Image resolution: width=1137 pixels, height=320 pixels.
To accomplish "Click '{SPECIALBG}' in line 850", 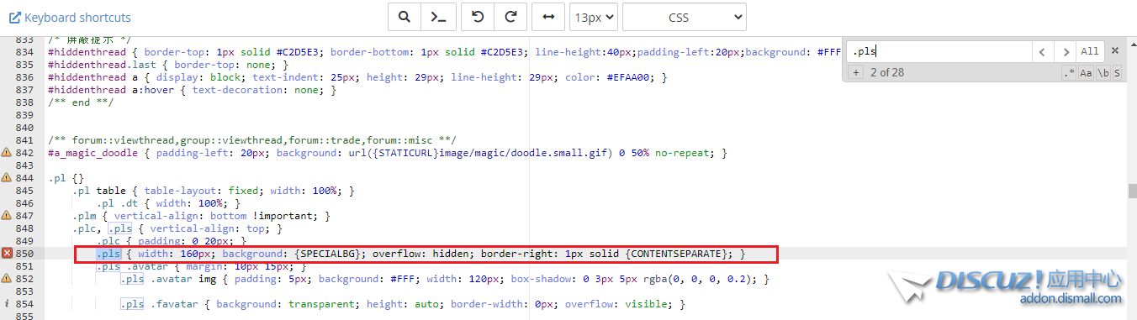I will (x=327, y=254).
